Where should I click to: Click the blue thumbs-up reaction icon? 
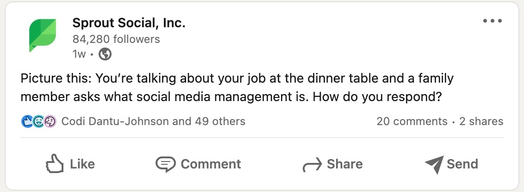(x=27, y=122)
